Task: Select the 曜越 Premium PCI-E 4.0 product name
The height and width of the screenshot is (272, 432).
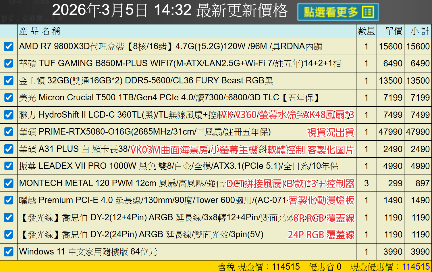Action: coord(153,200)
